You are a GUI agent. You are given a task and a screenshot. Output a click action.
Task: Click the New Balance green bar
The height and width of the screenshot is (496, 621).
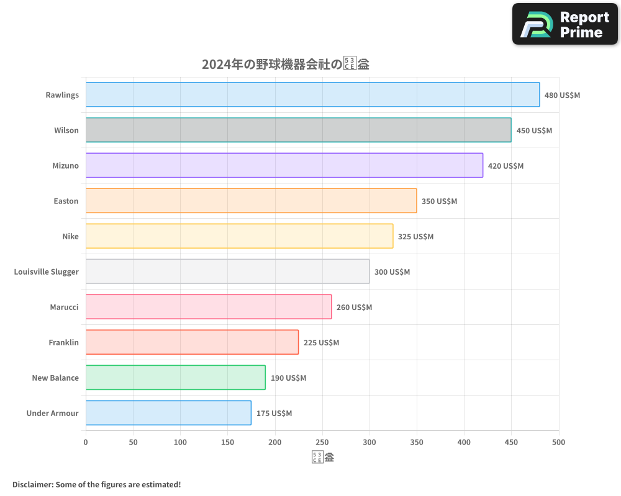(175, 378)
